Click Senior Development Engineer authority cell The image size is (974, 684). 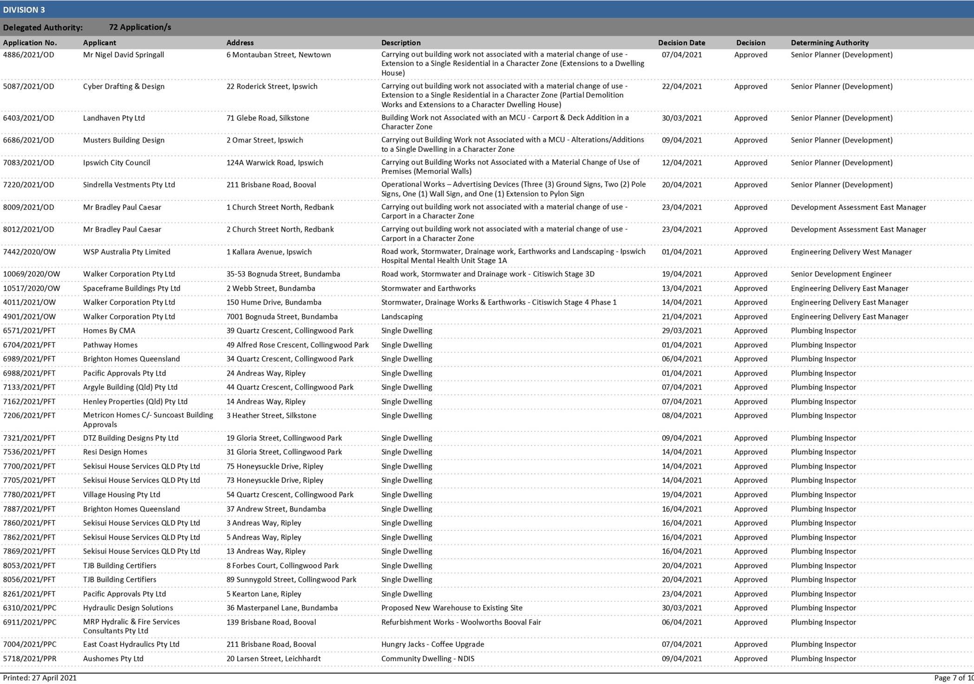tap(841, 274)
